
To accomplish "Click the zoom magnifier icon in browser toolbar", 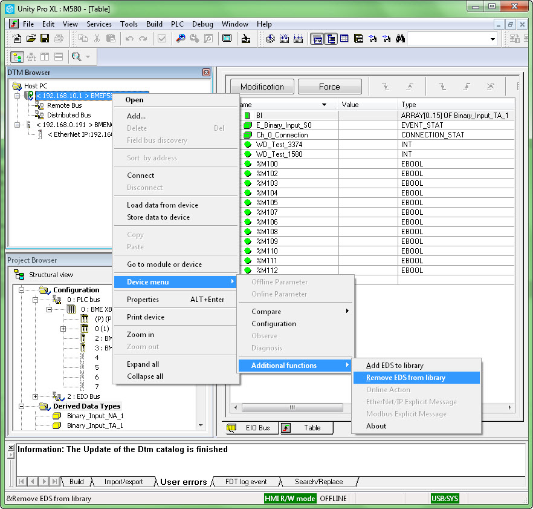I will click(77, 57).
